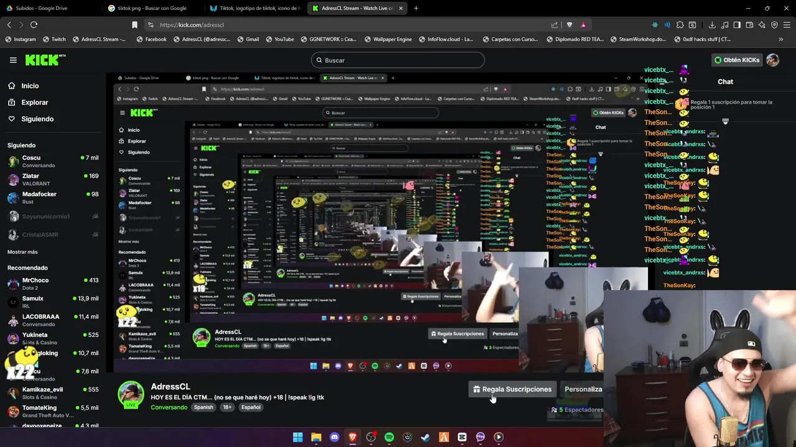Show the hidden bookmarks with the overflow chevron
Image resolution: width=796 pixels, height=447 pixels.
(x=781, y=39)
